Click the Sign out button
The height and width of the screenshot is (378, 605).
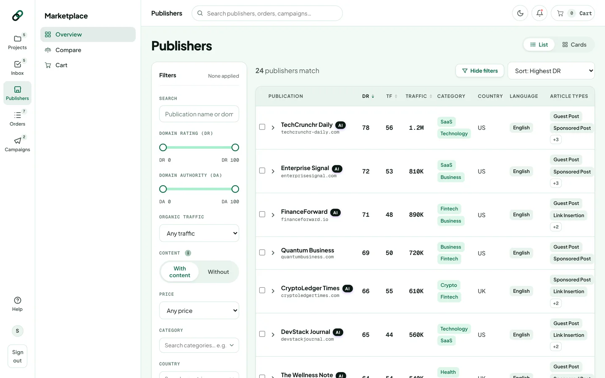click(17, 356)
